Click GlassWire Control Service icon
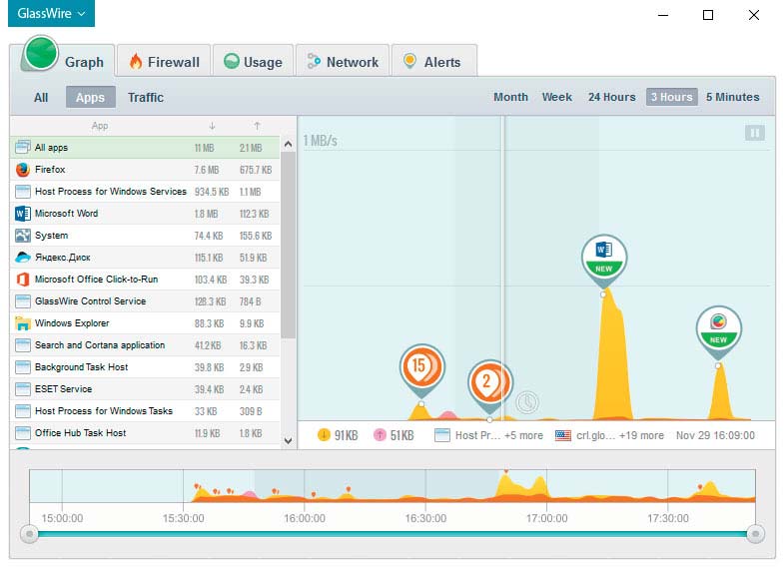Screen dimensions: 784x568 (23, 301)
